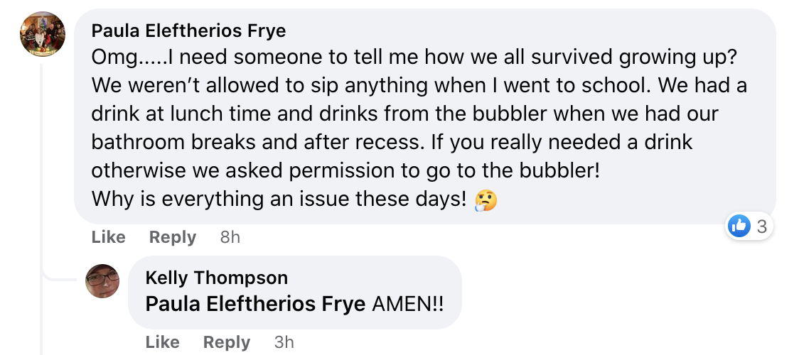Open the 3h timestamp on Kelly's reply

[x=284, y=342]
